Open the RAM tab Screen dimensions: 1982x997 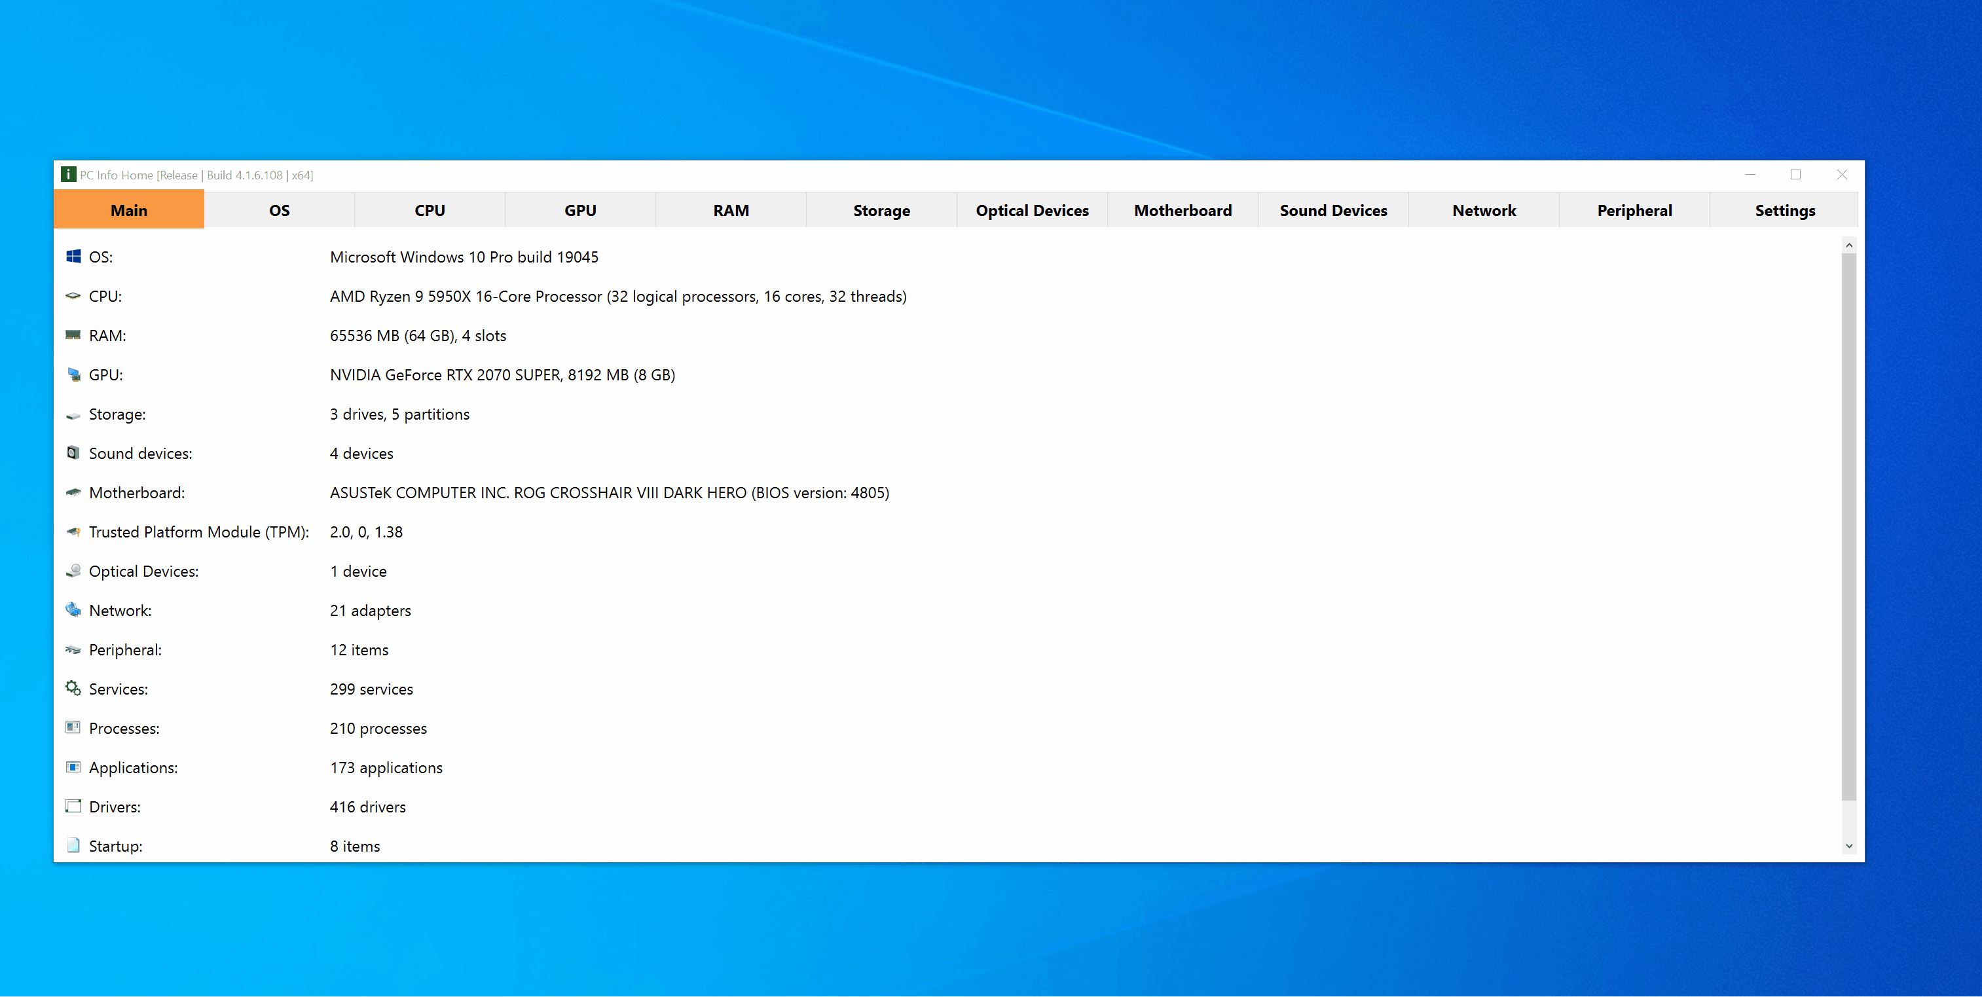click(x=731, y=210)
